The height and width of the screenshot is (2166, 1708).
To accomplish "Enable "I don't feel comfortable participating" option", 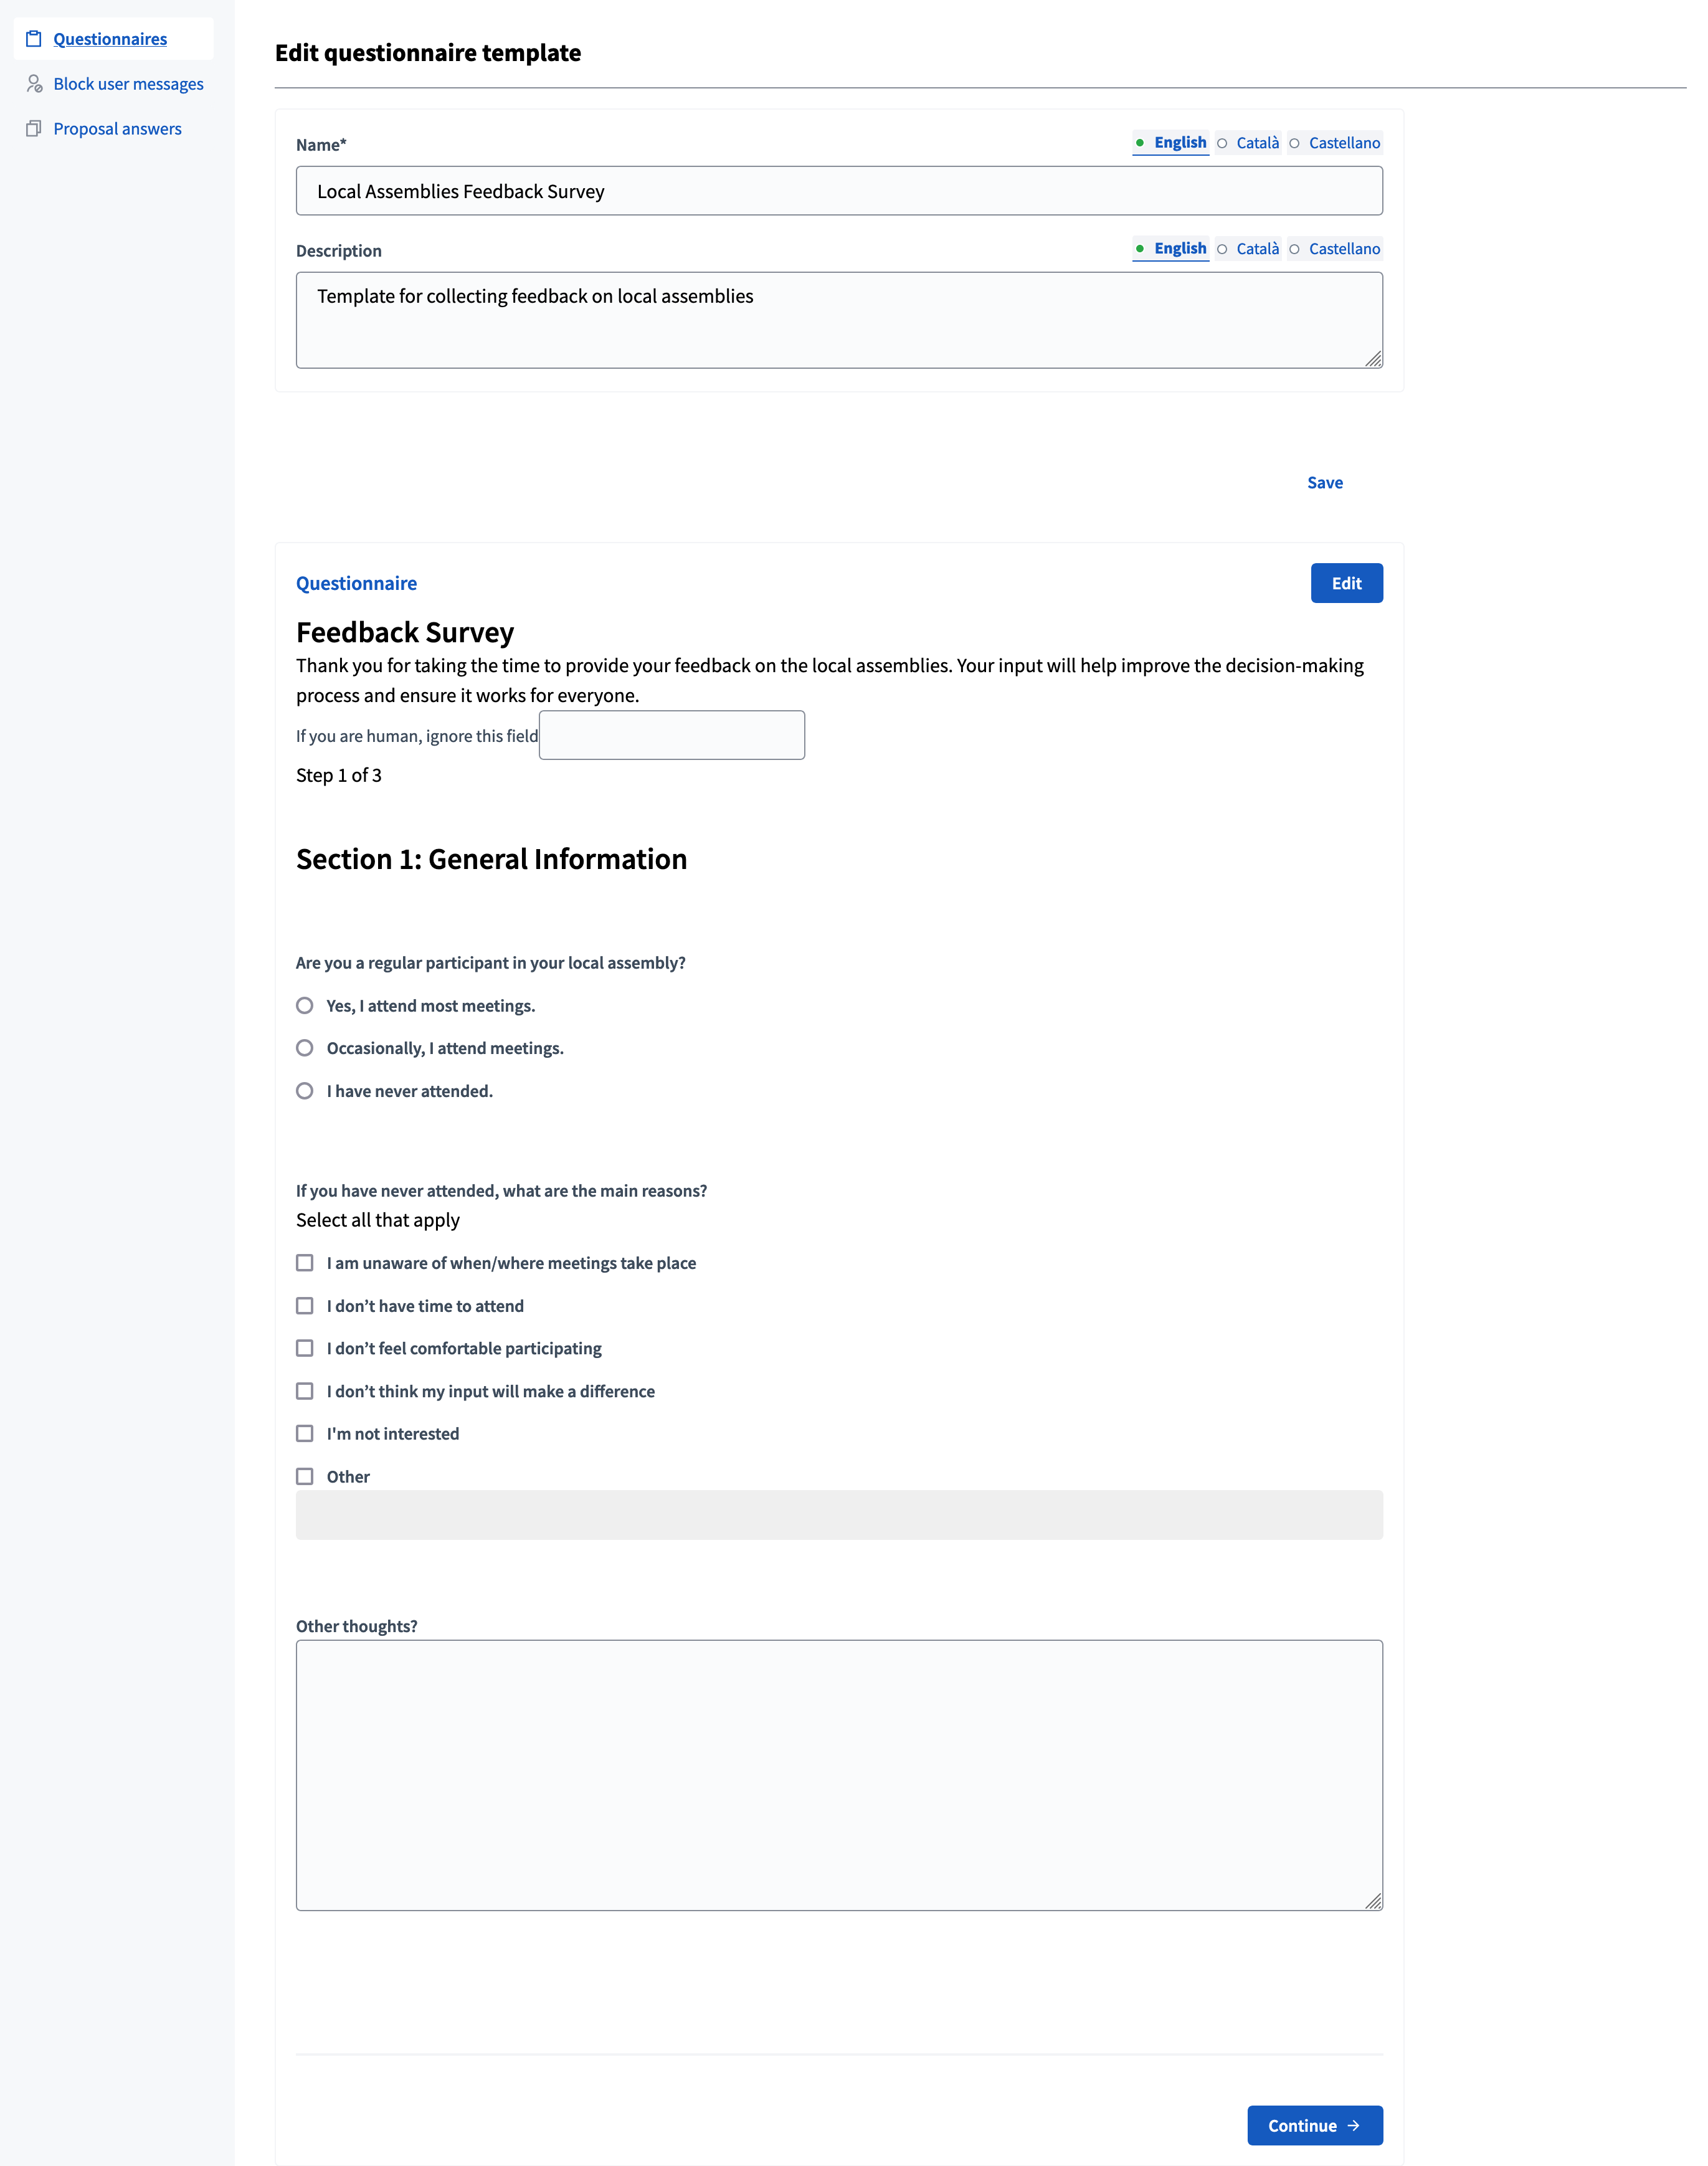I will [305, 1348].
